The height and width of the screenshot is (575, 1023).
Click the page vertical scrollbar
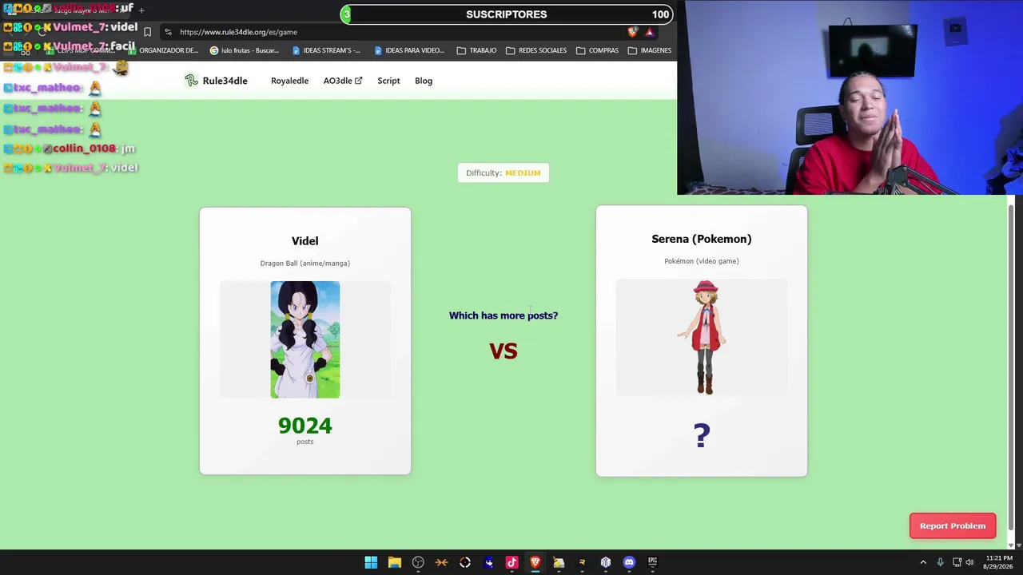click(x=1011, y=367)
